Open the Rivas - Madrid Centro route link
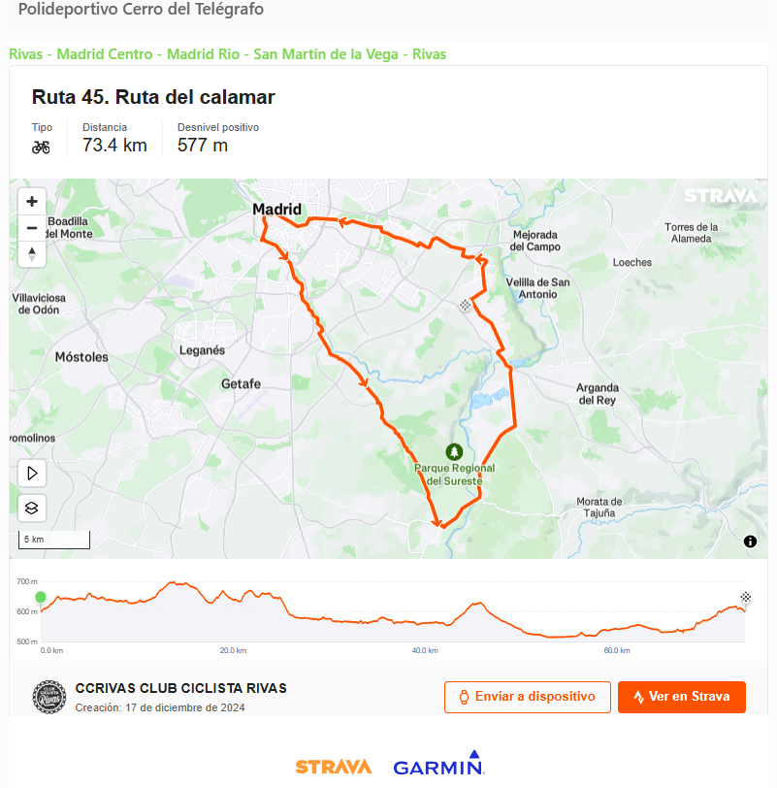The height and width of the screenshot is (788, 777). (x=227, y=54)
